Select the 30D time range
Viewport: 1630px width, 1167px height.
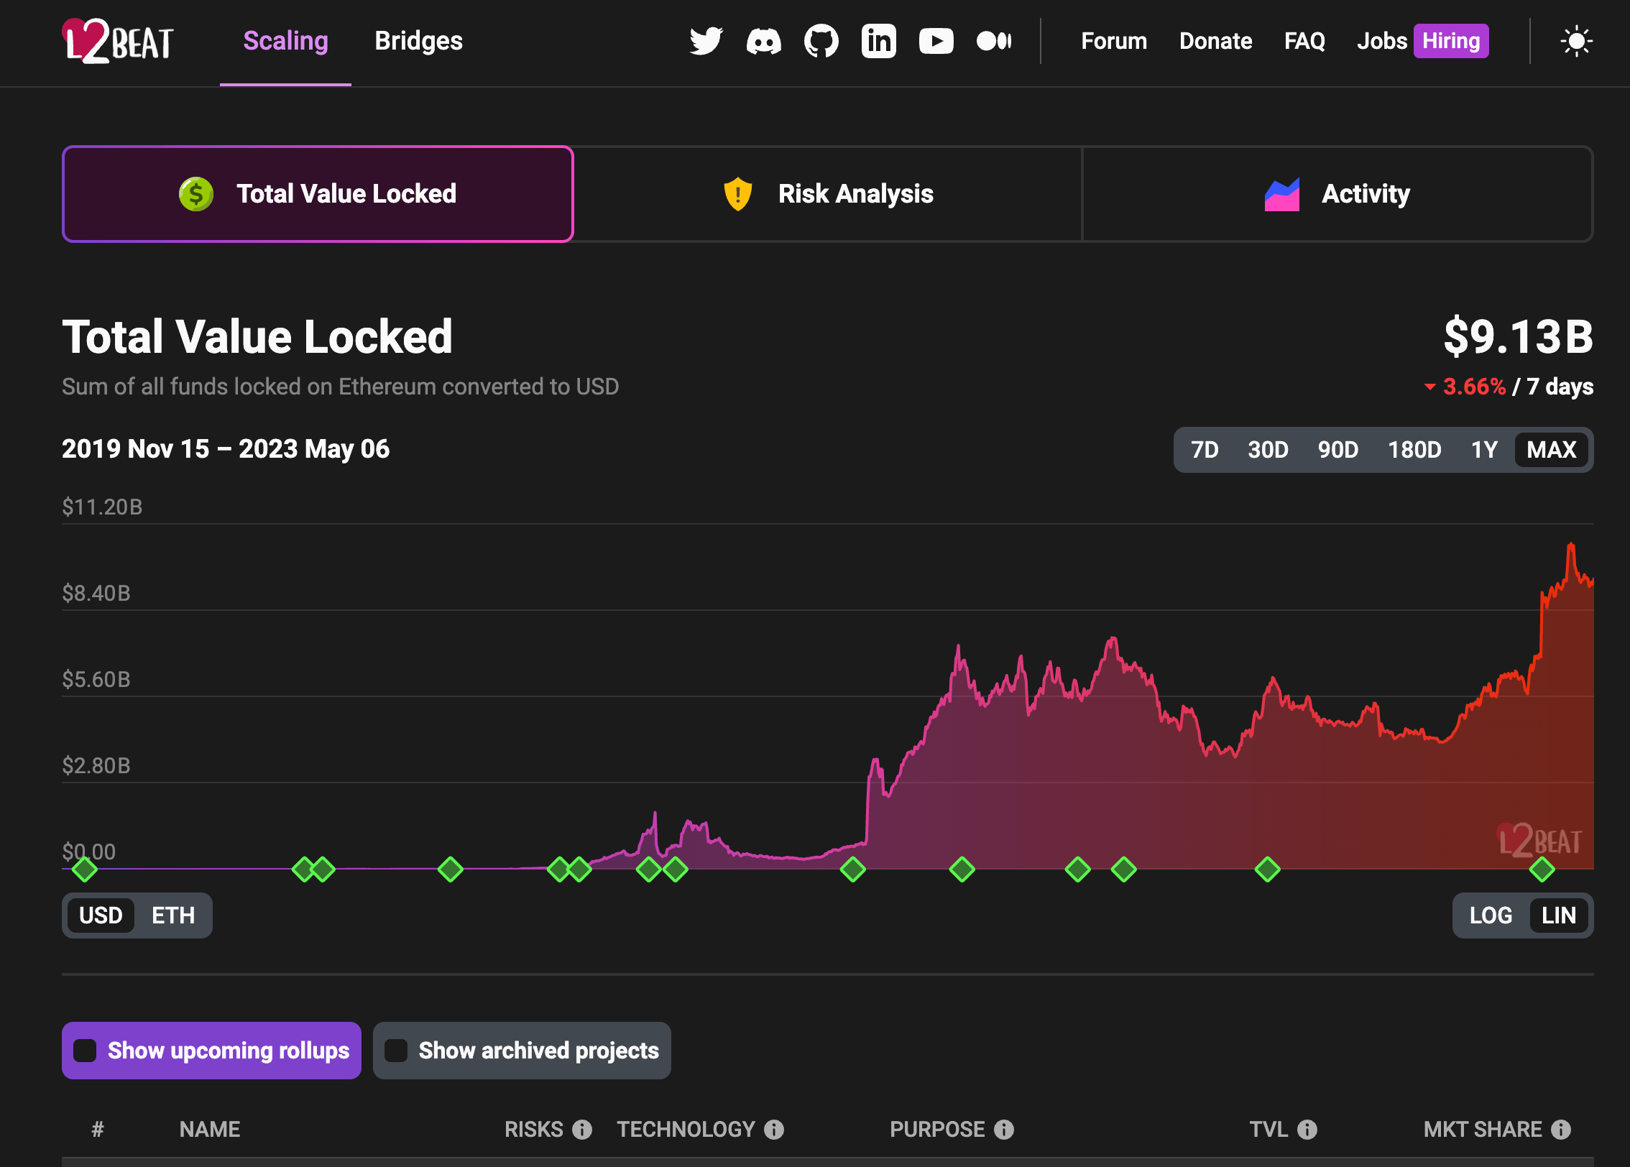click(x=1268, y=450)
